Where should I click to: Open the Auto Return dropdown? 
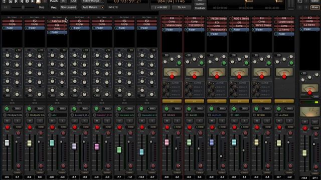coord(93,7)
